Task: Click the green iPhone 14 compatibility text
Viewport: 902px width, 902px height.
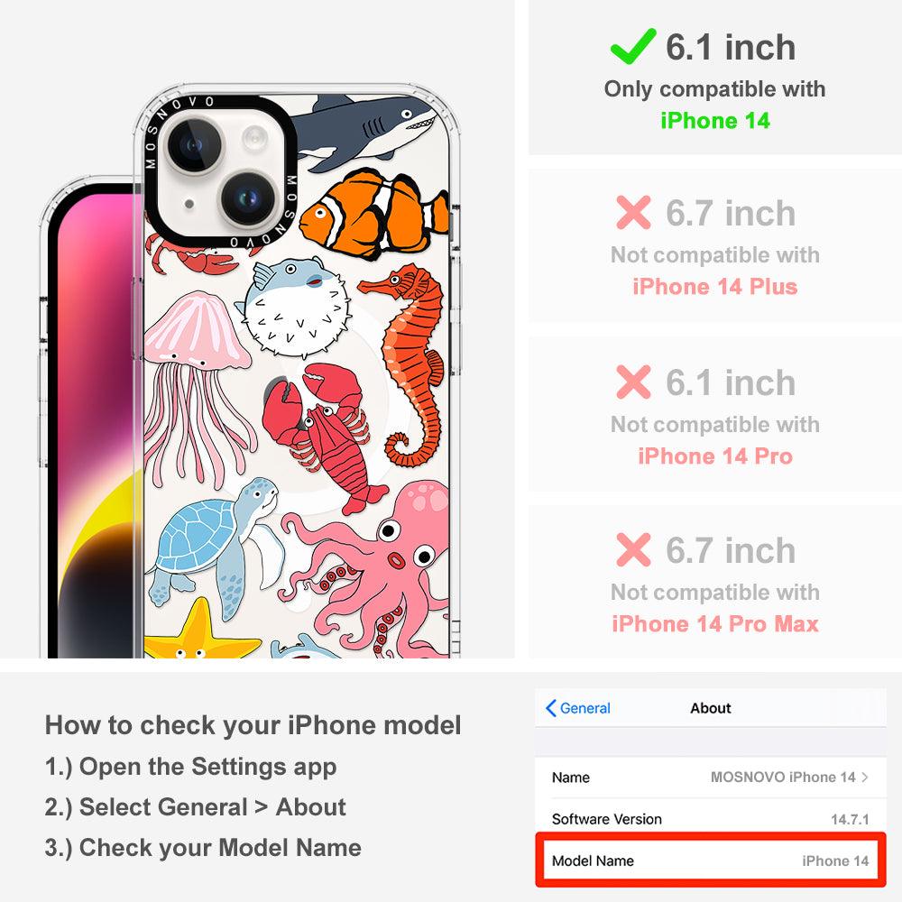Action: pos(715,121)
